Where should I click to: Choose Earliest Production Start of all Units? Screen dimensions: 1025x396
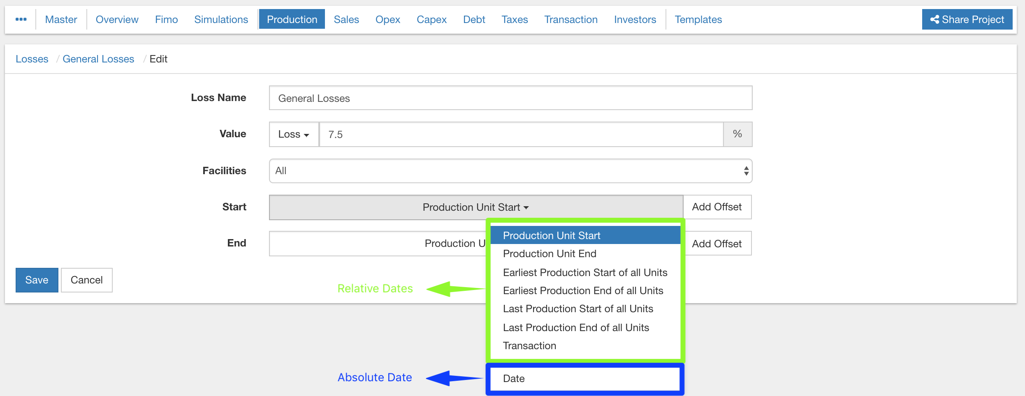pos(585,272)
